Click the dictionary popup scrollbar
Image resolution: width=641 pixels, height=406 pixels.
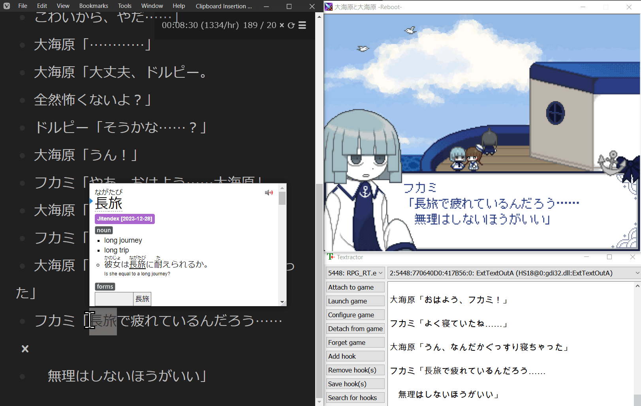tap(282, 197)
